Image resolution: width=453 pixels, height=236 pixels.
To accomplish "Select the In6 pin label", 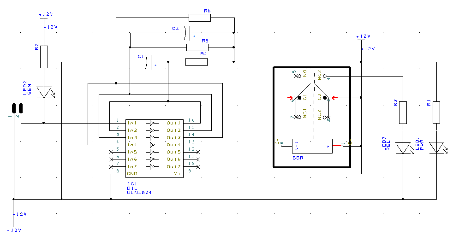I will click(132, 159).
